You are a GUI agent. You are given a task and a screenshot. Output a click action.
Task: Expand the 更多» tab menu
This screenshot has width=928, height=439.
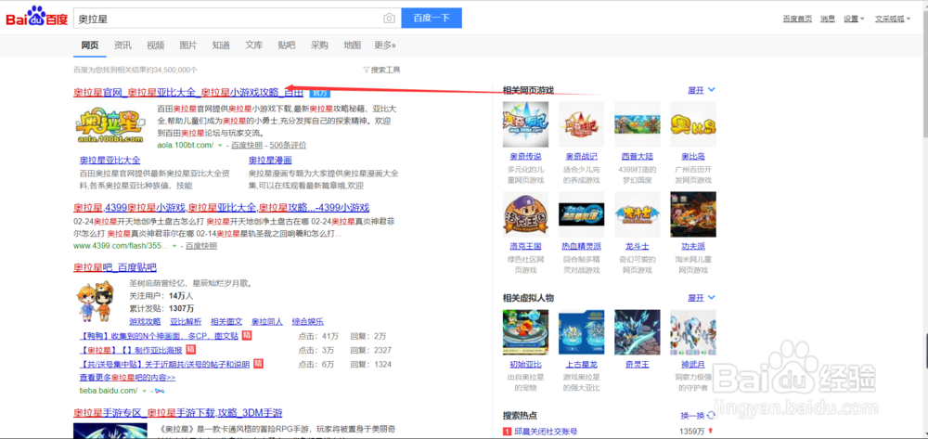(385, 45)
